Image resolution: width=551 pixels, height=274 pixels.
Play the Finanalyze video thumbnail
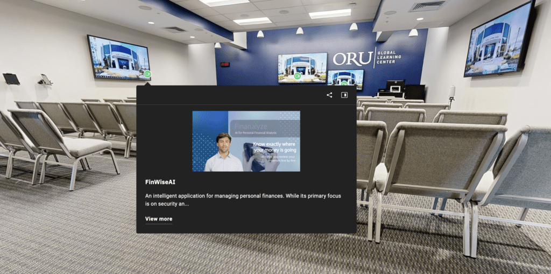246,141
